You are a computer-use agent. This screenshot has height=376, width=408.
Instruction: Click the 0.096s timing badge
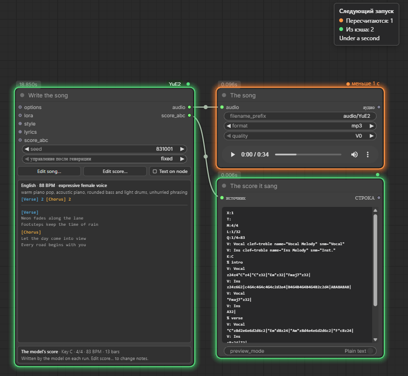click(229, 84)
